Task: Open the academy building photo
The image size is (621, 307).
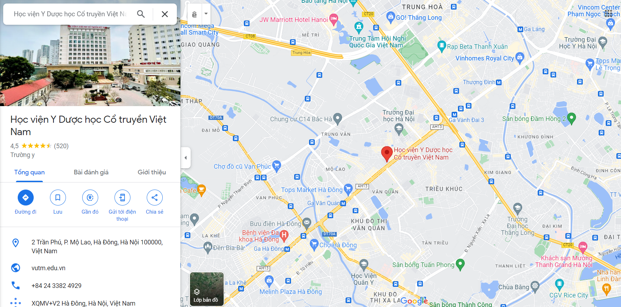Action: point(90,65)
